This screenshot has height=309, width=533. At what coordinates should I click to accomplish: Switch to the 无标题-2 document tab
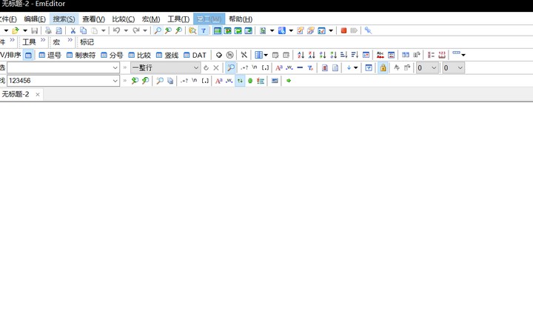pos(16,94)
